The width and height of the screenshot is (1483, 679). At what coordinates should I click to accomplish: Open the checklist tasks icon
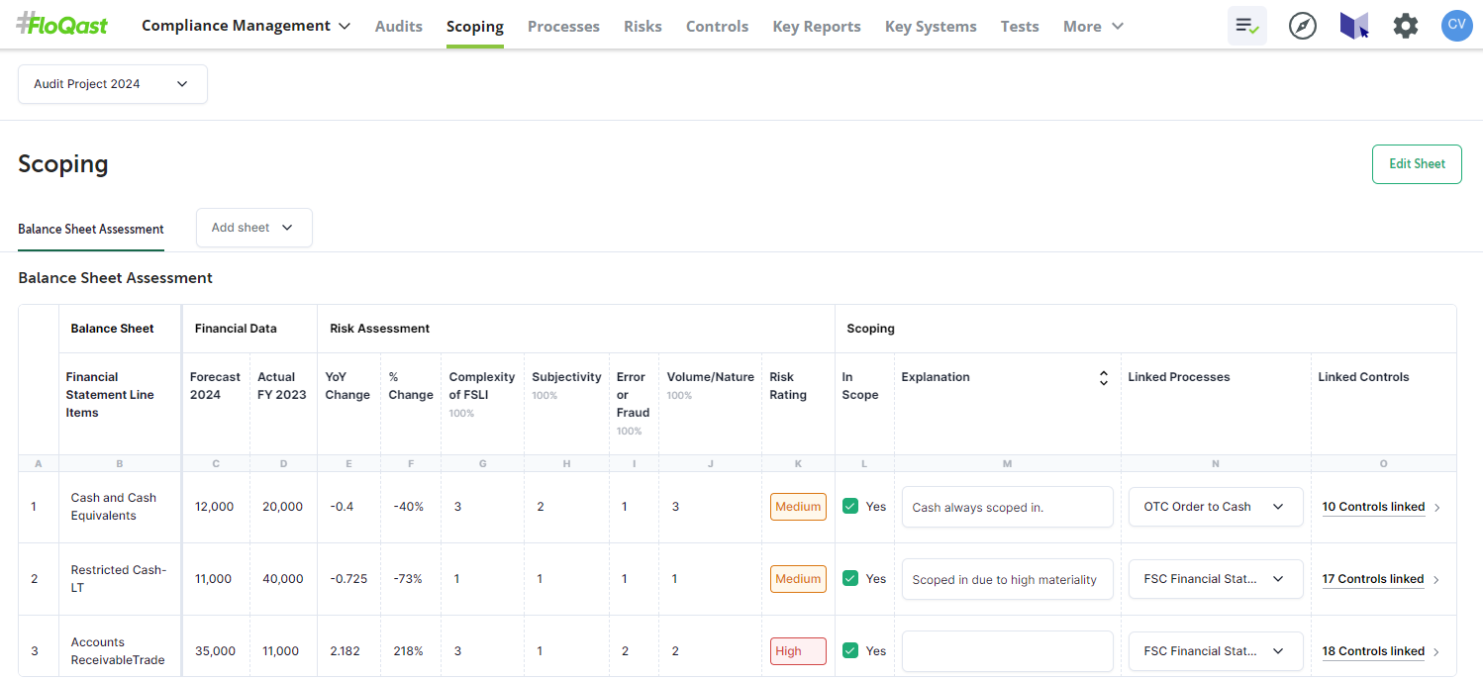(1246, 26)
